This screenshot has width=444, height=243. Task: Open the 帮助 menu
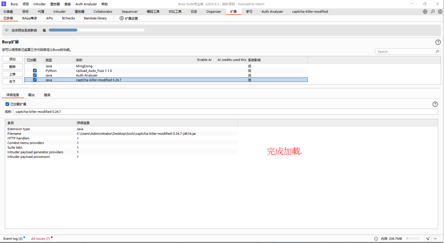pyautogui.click(x=105, y=4)
